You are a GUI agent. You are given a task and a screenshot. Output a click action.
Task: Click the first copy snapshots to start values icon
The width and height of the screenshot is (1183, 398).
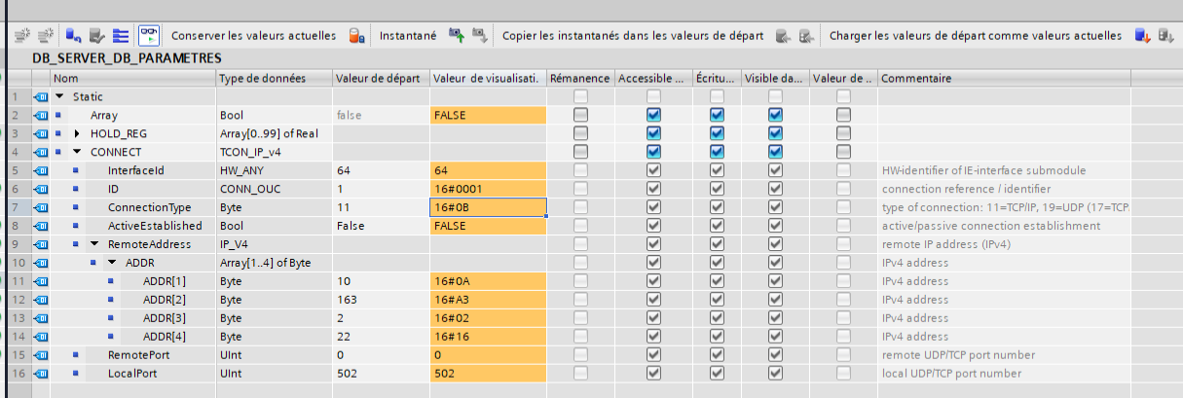pos(783,36)
